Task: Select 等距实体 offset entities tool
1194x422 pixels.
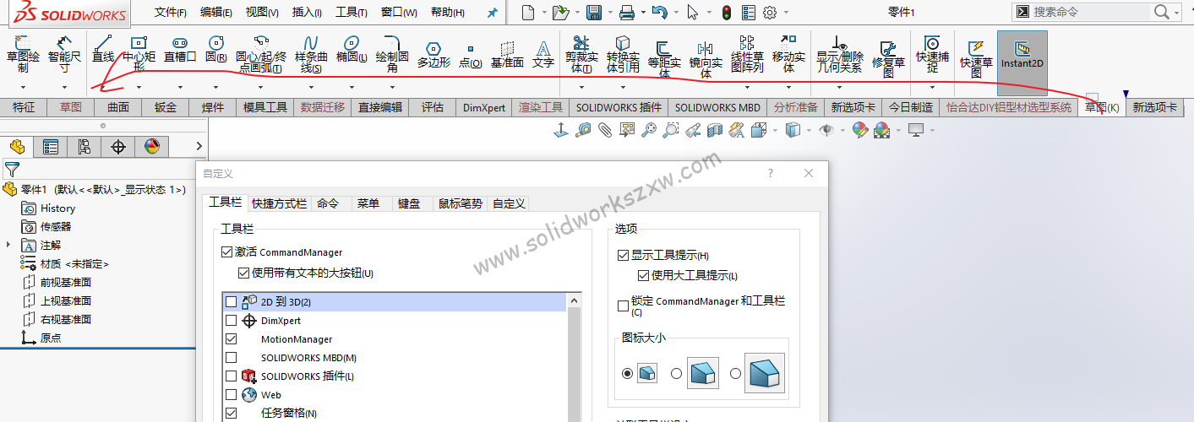Action: pyautogui.click(x=664, y=59)
